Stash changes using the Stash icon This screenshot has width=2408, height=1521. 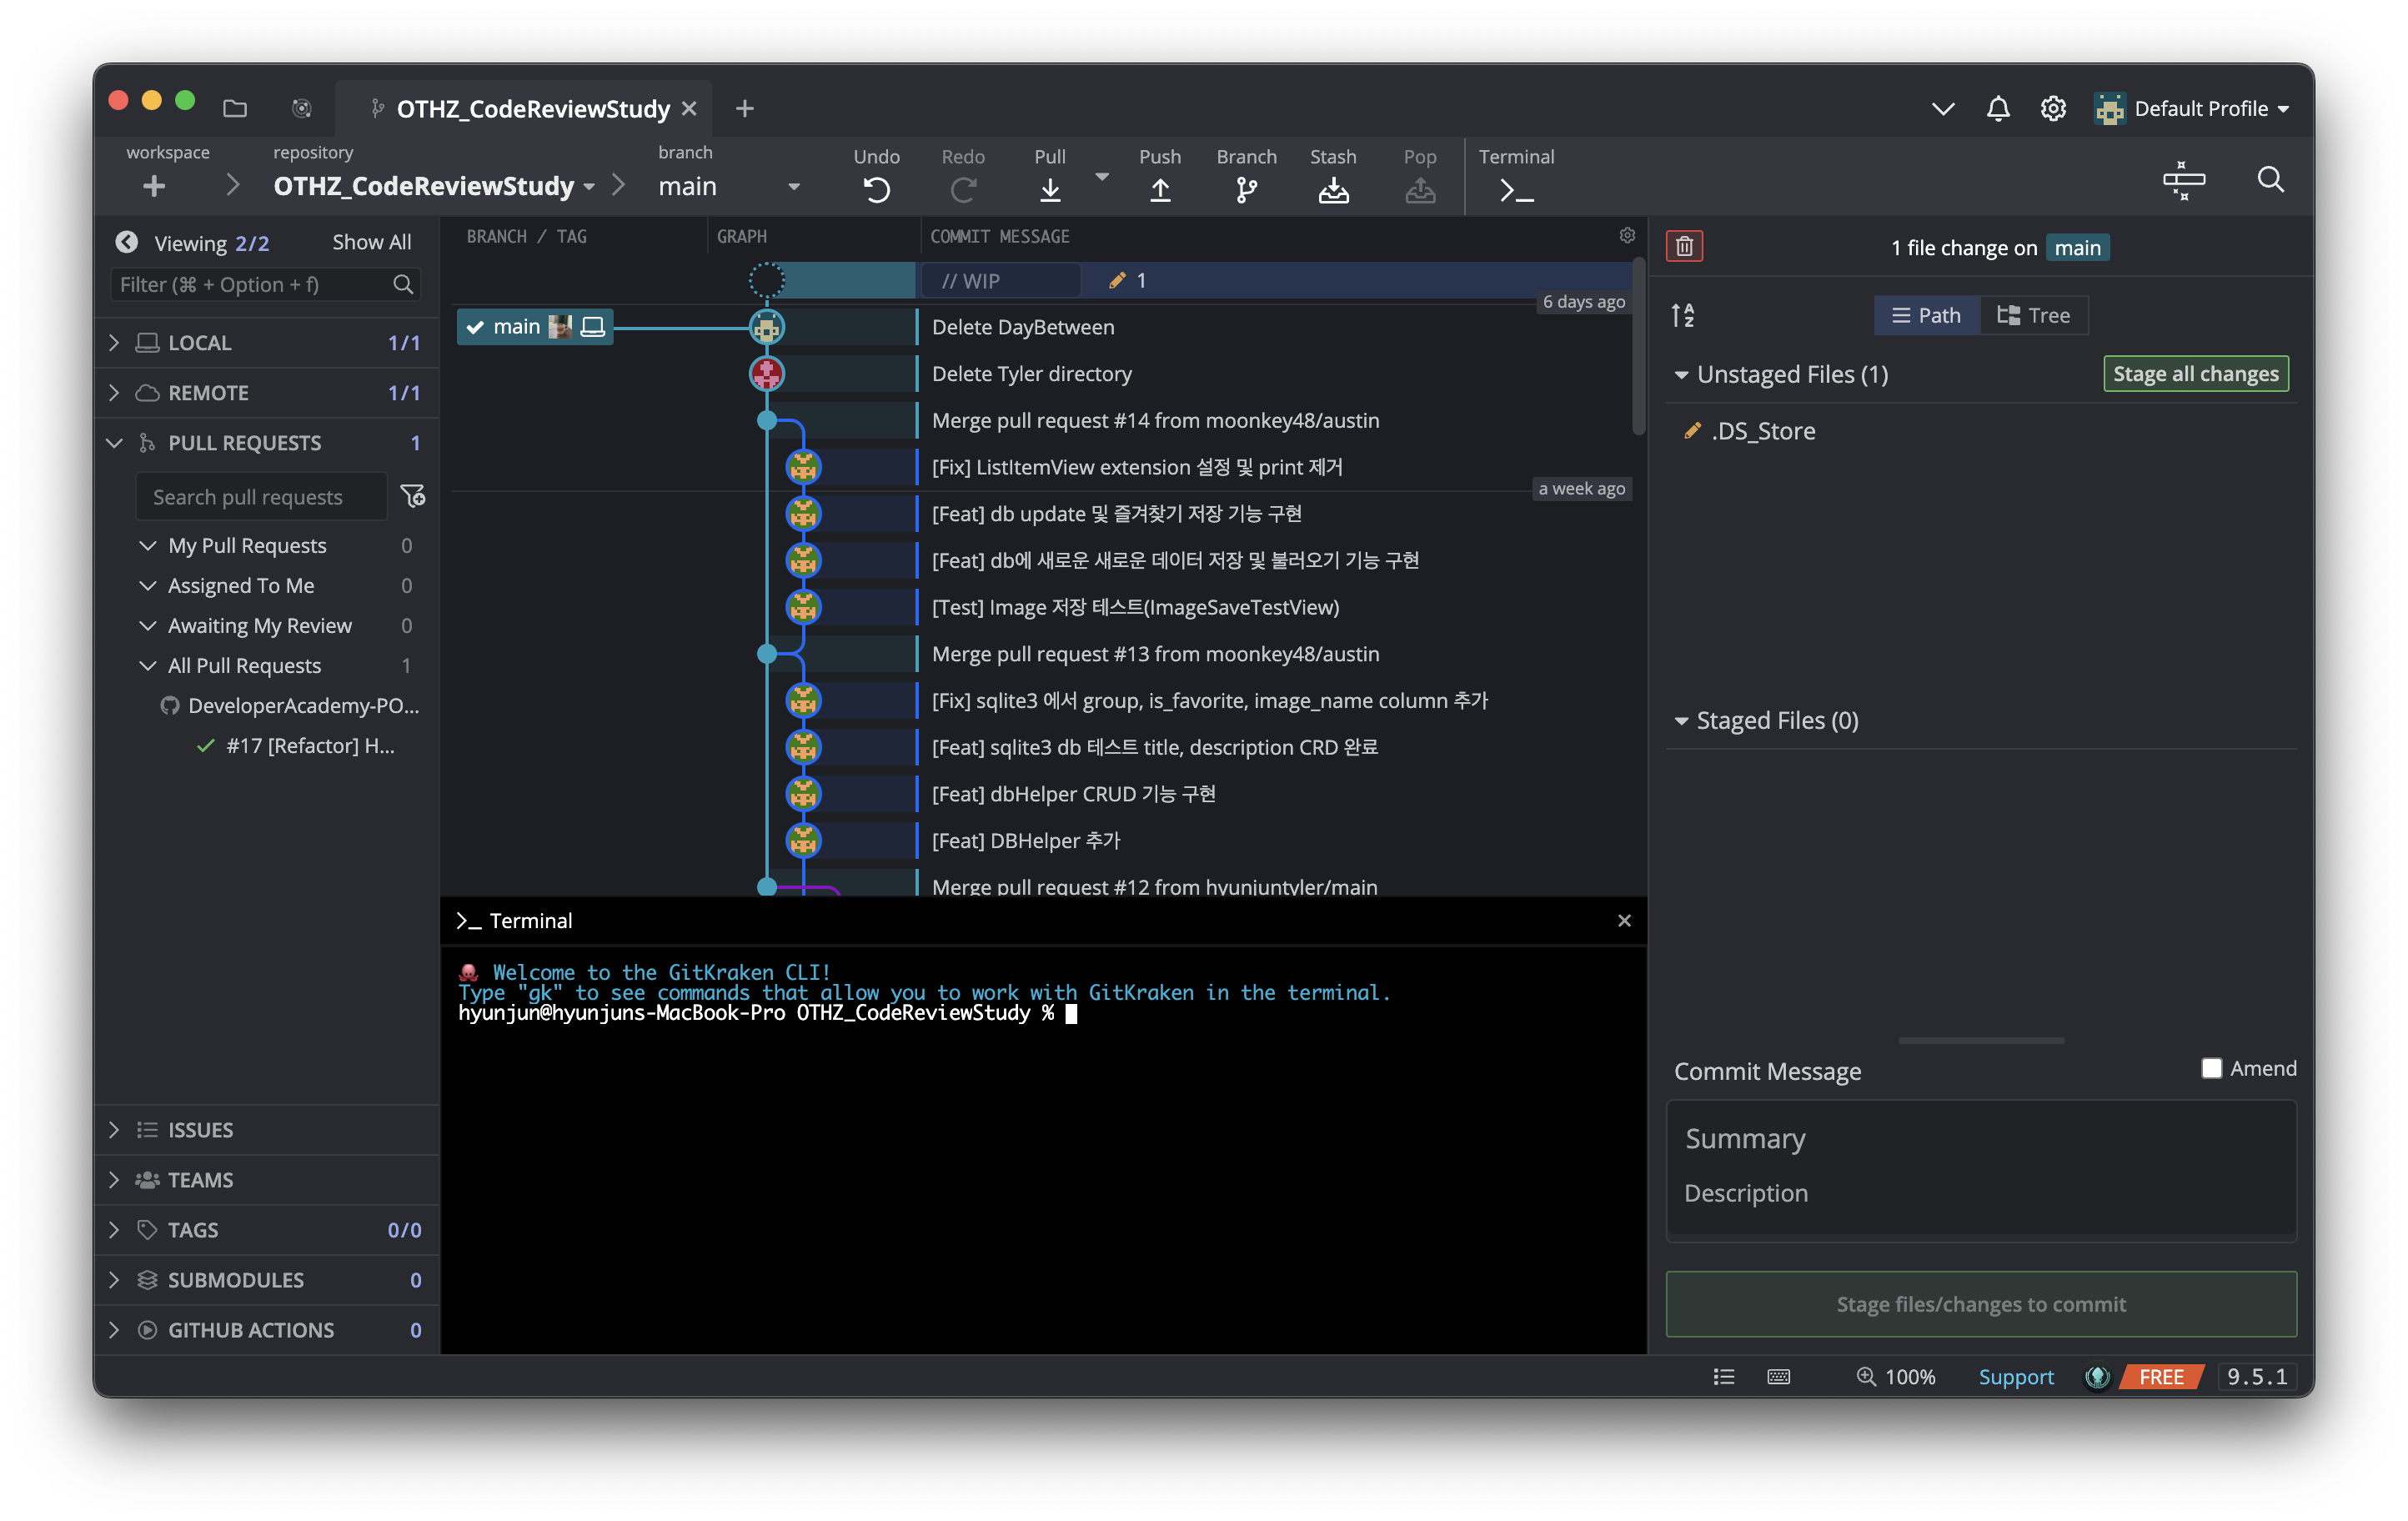[x=1332, y=189]
